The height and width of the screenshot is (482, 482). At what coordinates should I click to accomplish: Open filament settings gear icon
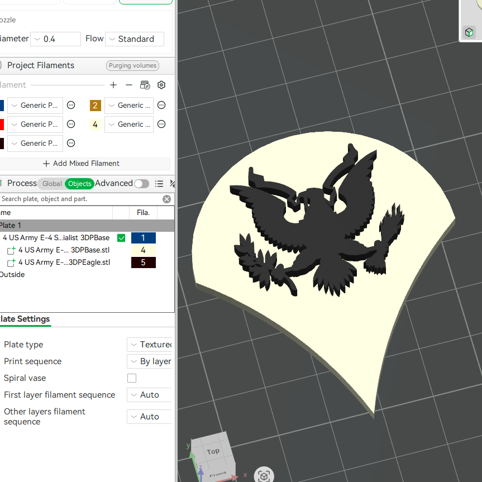tap(161, 85)
